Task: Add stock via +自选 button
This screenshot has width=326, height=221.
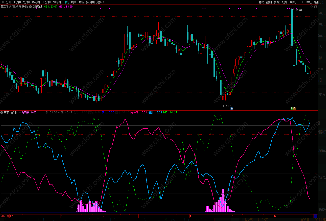Action: pyautogui.click(x=316, y=2)
